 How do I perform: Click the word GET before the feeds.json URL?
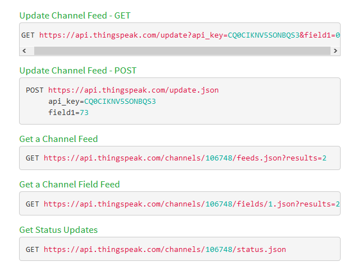pos(32,158)
